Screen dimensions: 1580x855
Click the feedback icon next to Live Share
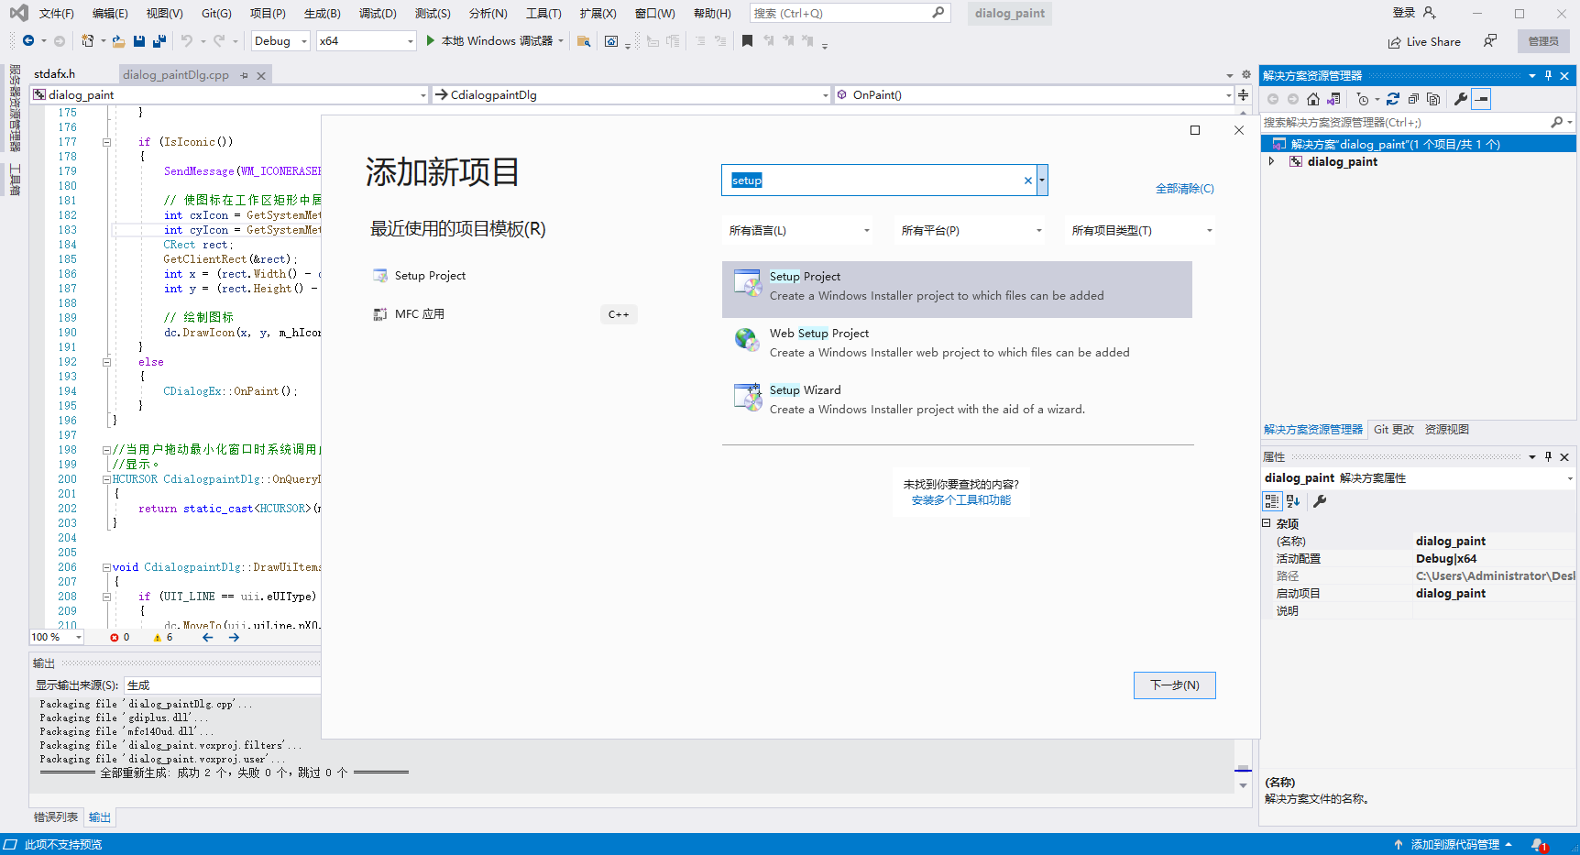click(x=1490, y=41)
